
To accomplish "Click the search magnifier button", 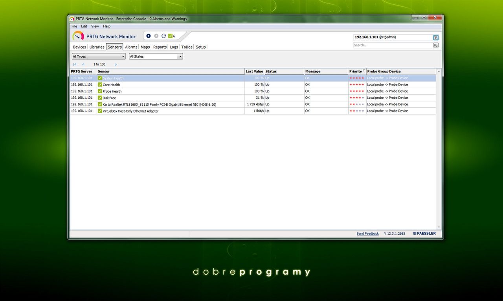I will tap(435, 45).
